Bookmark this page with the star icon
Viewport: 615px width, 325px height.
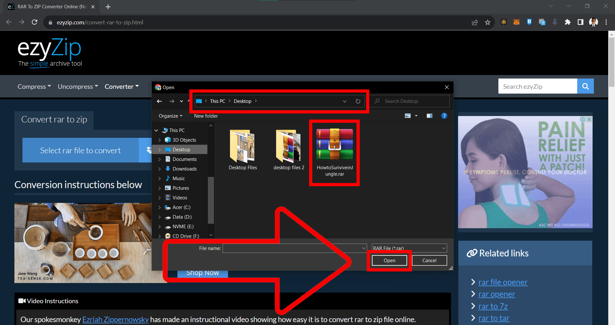point(488,22)
